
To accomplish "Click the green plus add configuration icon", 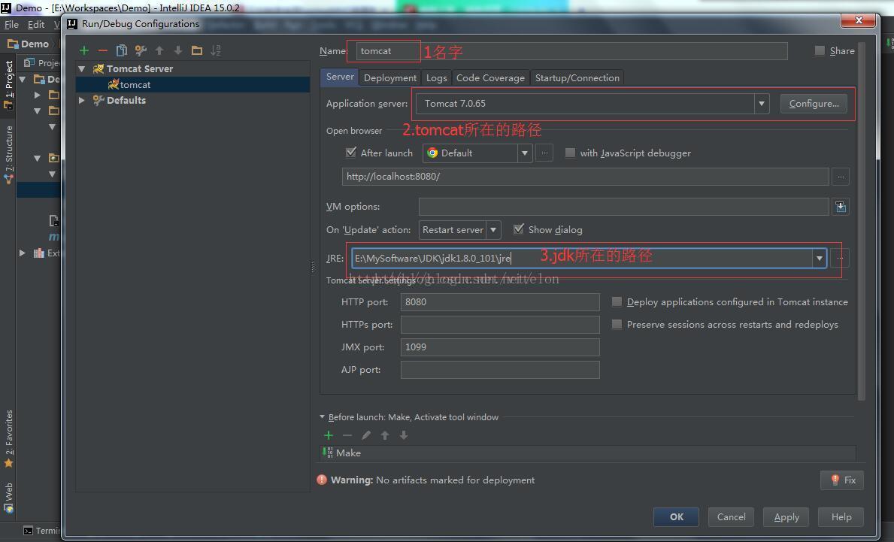I will 84,50.
